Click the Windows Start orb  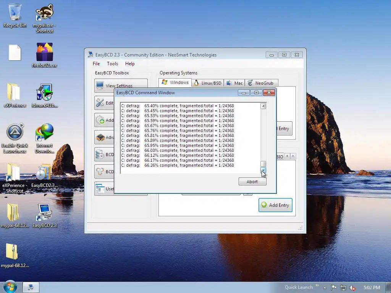coord(10,287)
